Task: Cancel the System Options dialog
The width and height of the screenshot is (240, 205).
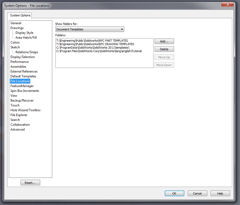Action: coord(197,193)
